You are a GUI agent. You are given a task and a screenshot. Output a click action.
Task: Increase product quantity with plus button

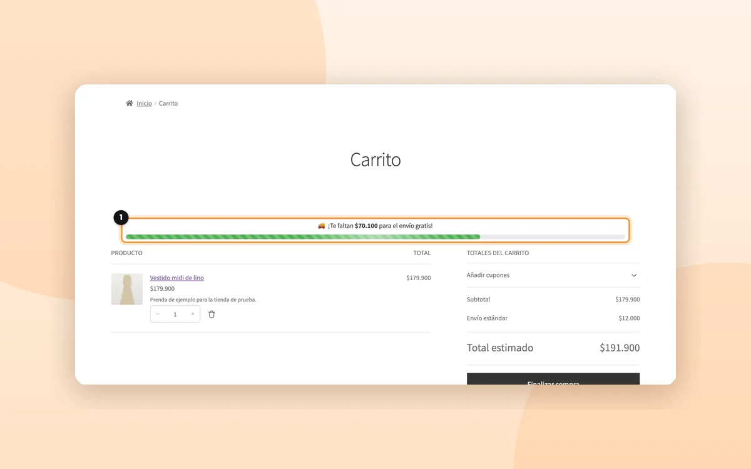[193, 314]
